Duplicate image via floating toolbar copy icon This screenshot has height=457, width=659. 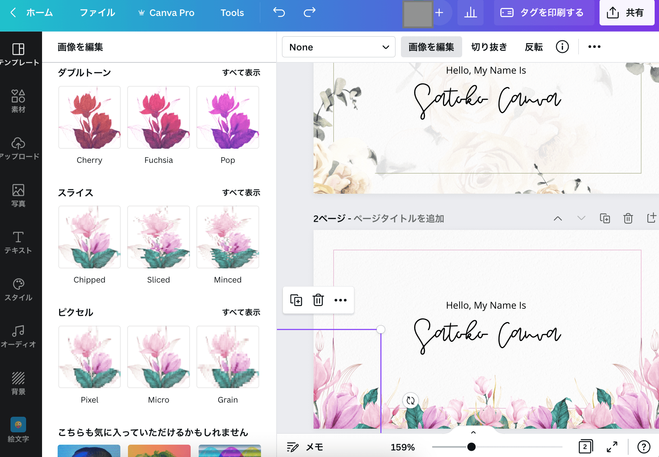point(297,300)
